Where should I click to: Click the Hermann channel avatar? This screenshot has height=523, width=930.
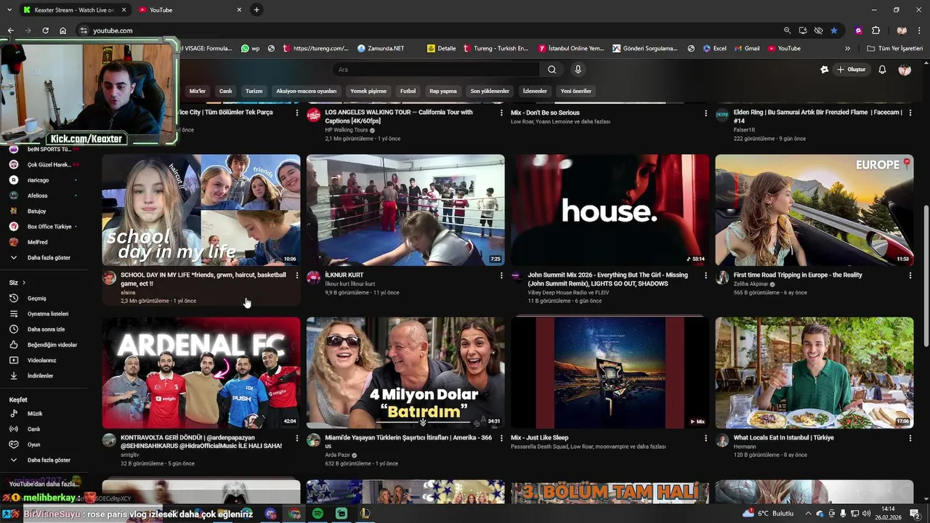[x=722, y=440]
